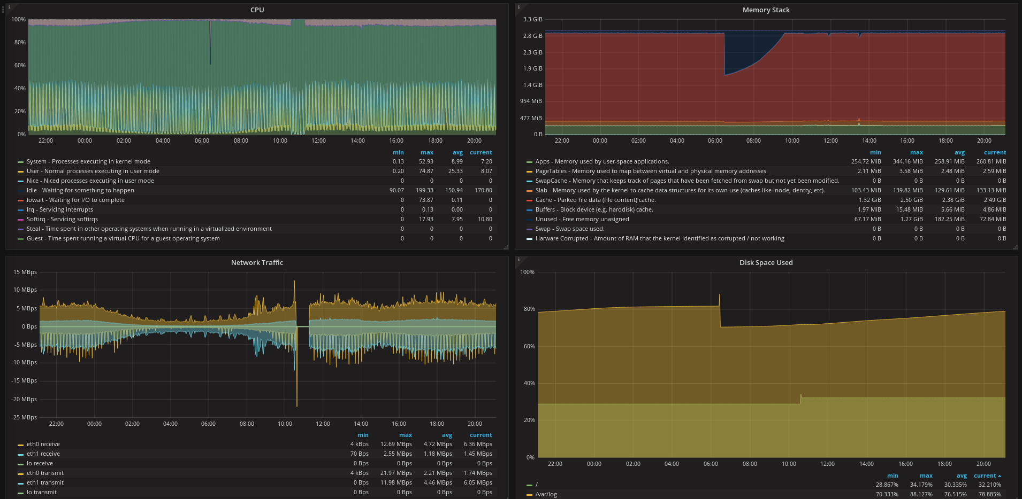The image size is (1022, 499).
Task: Open the CPU panel title menu
Action: click(x=257, y=10)
